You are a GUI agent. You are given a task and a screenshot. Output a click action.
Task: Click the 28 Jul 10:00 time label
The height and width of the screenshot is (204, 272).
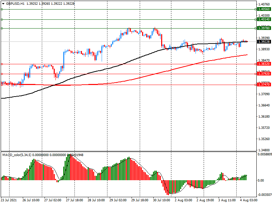click(x=96, y=200)
